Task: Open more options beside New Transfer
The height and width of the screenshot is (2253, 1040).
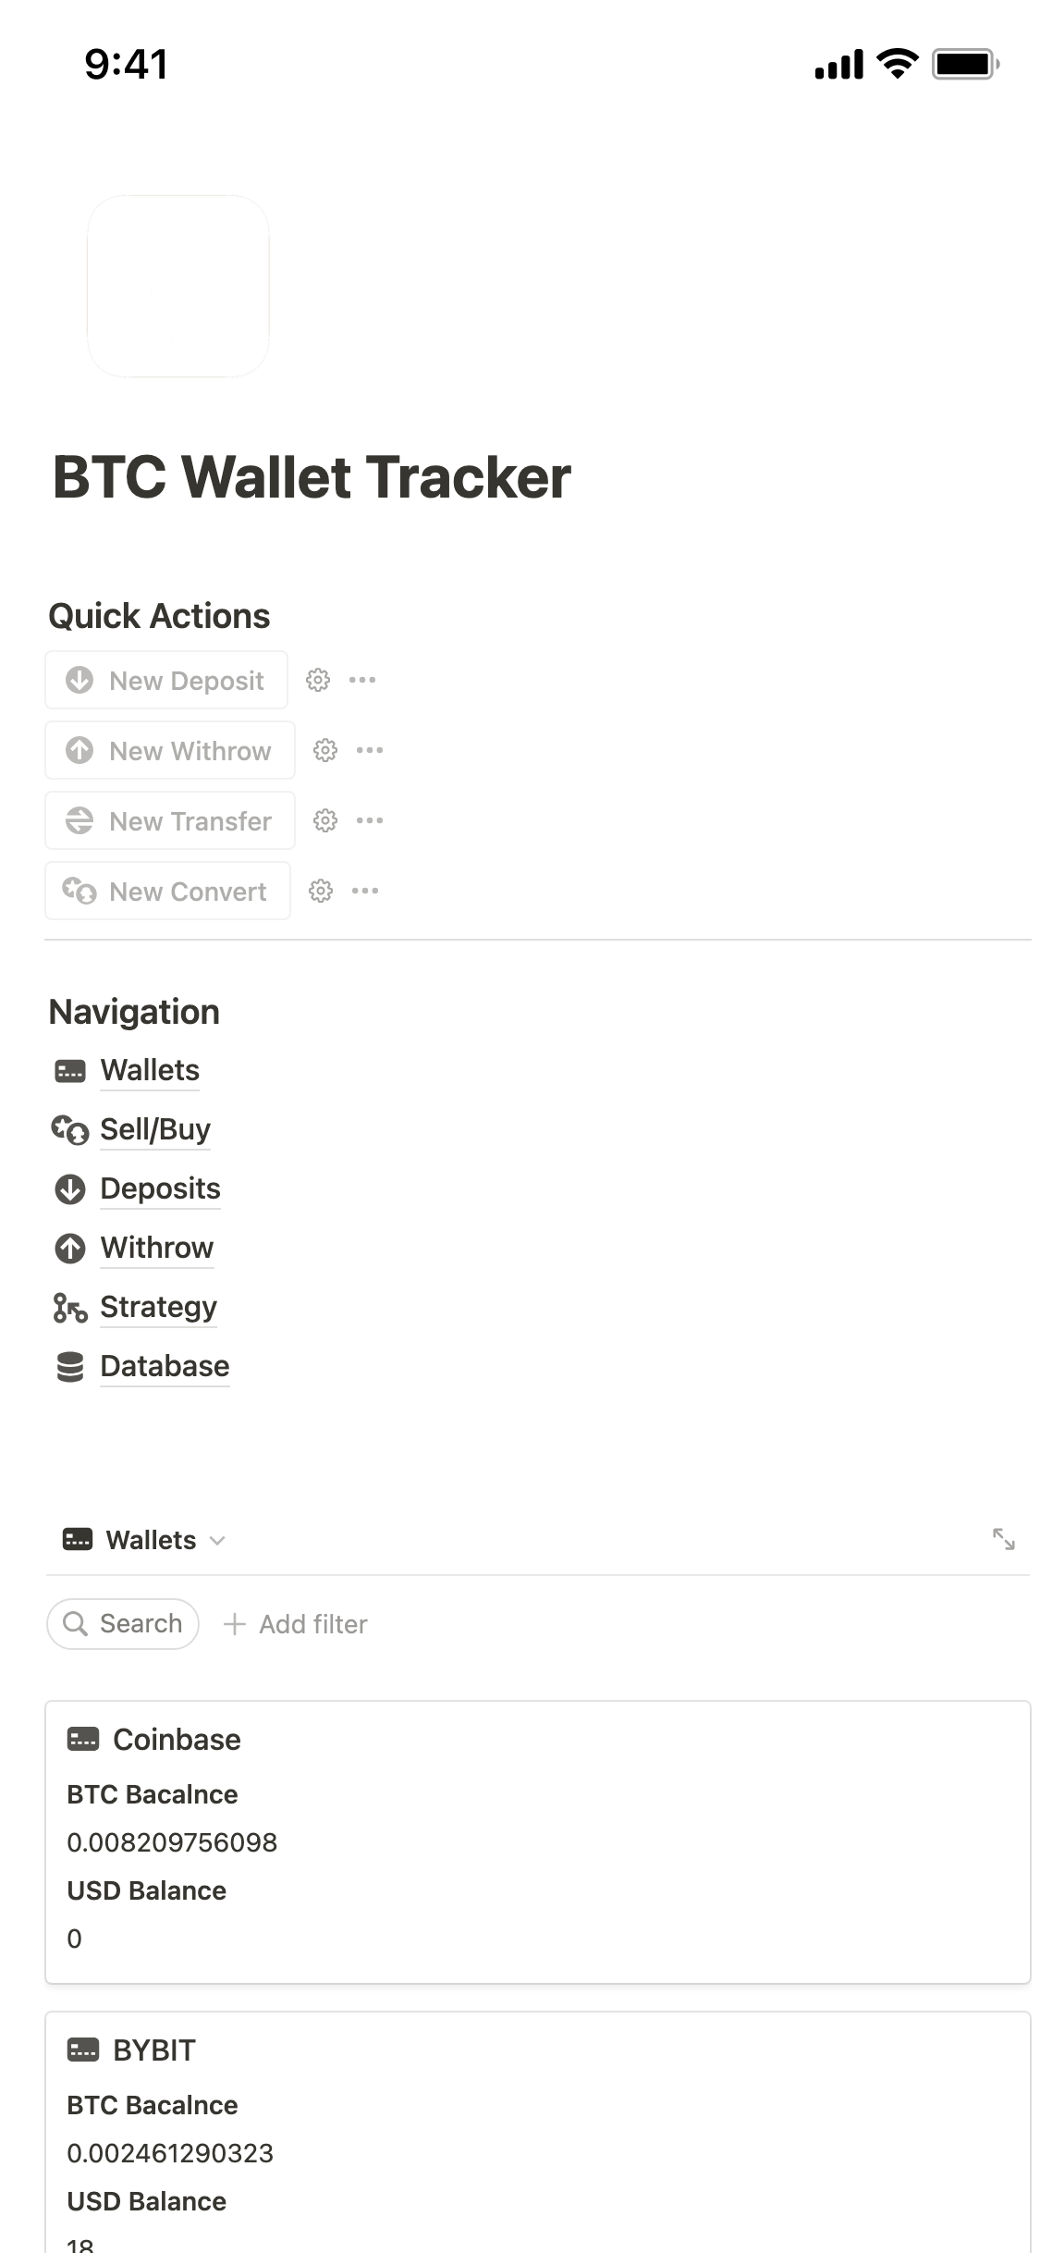Action: (x=370, y=820)
